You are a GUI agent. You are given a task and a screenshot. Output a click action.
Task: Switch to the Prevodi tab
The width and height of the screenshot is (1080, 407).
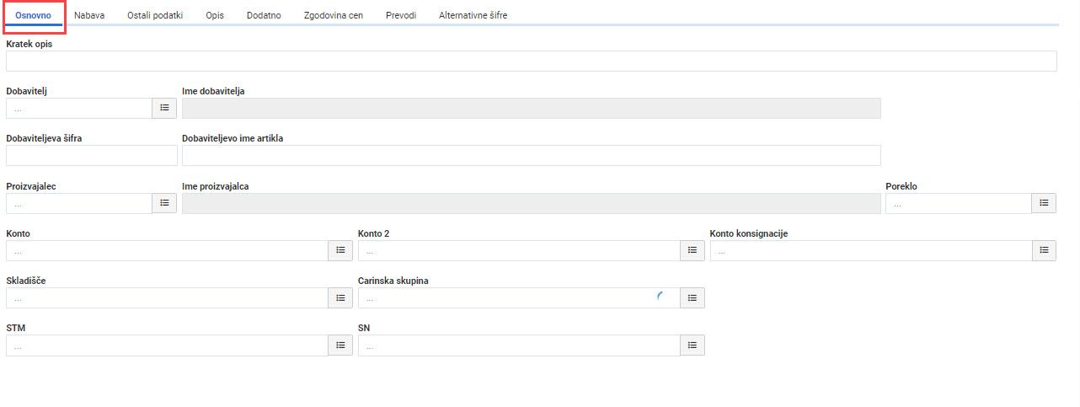pyautogui.click(x=401, y=15)
